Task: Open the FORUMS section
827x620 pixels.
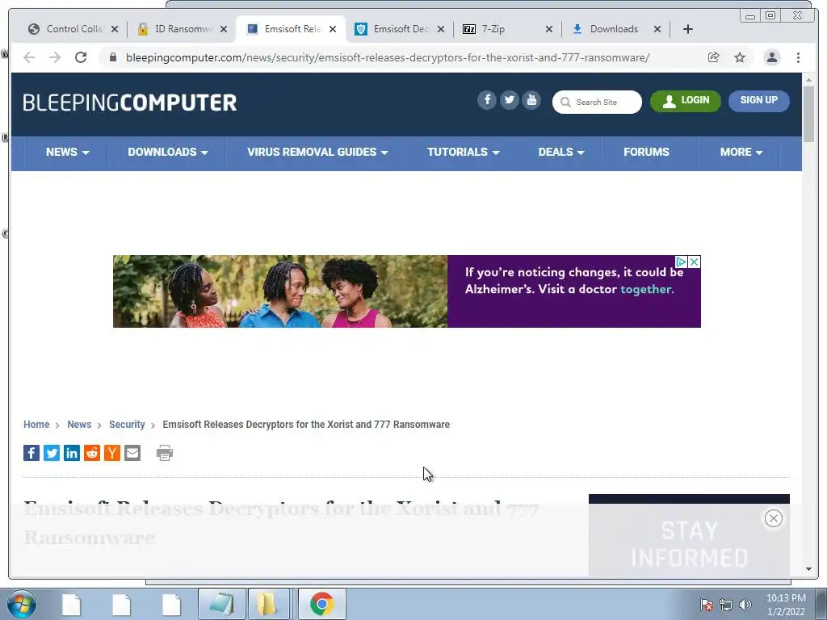Action: pos(646,152)
